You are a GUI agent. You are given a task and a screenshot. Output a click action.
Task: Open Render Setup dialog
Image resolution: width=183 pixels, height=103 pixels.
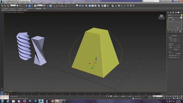coord(102,6)
